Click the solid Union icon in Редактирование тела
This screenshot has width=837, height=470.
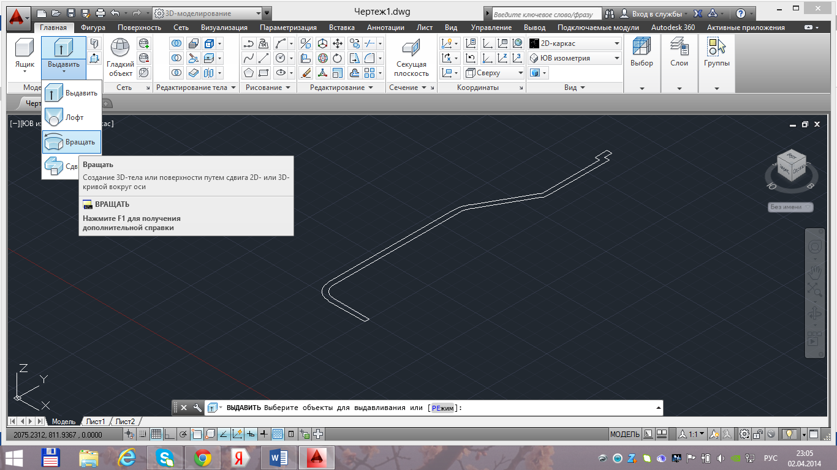[176, 43]
